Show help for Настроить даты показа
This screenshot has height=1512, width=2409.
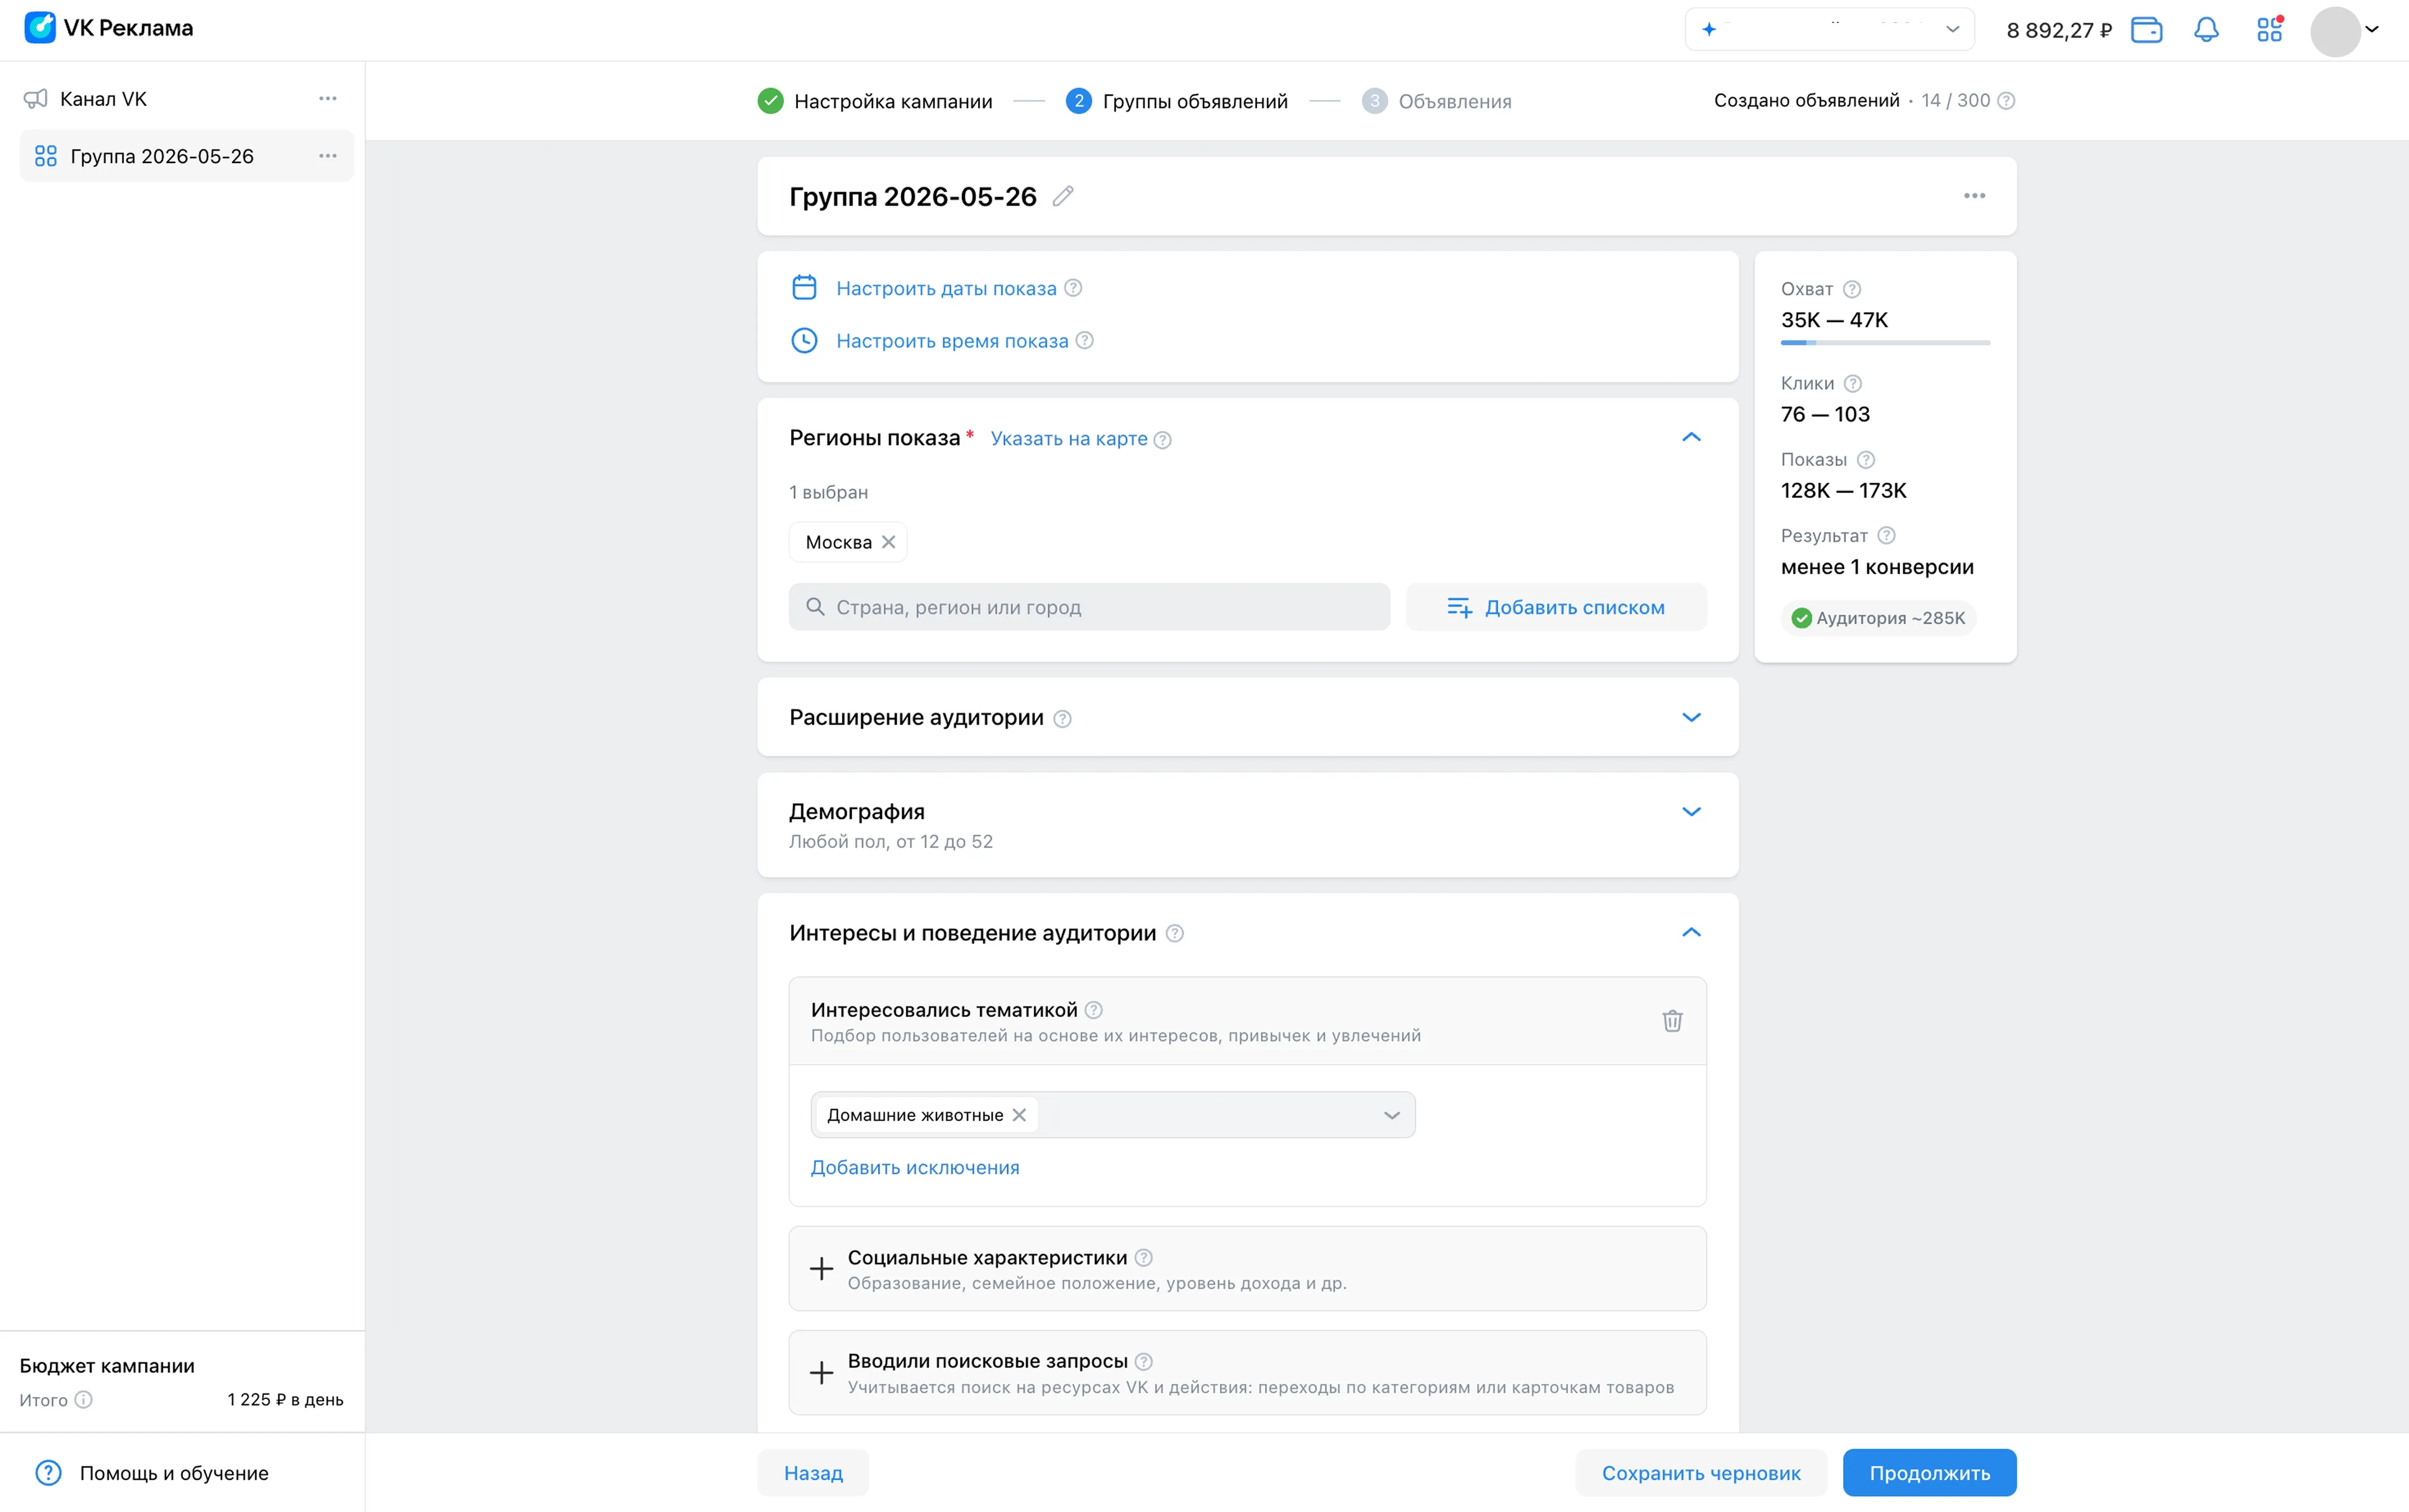point(1073,288)
